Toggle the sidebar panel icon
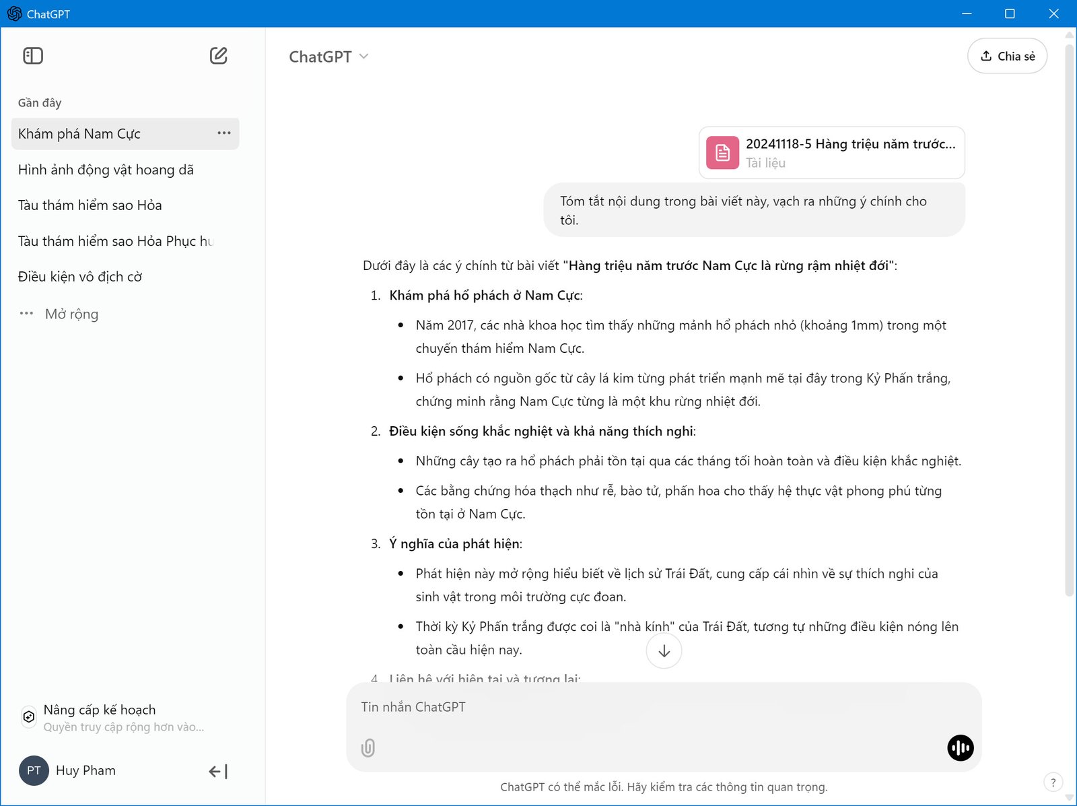 (33, 56)
